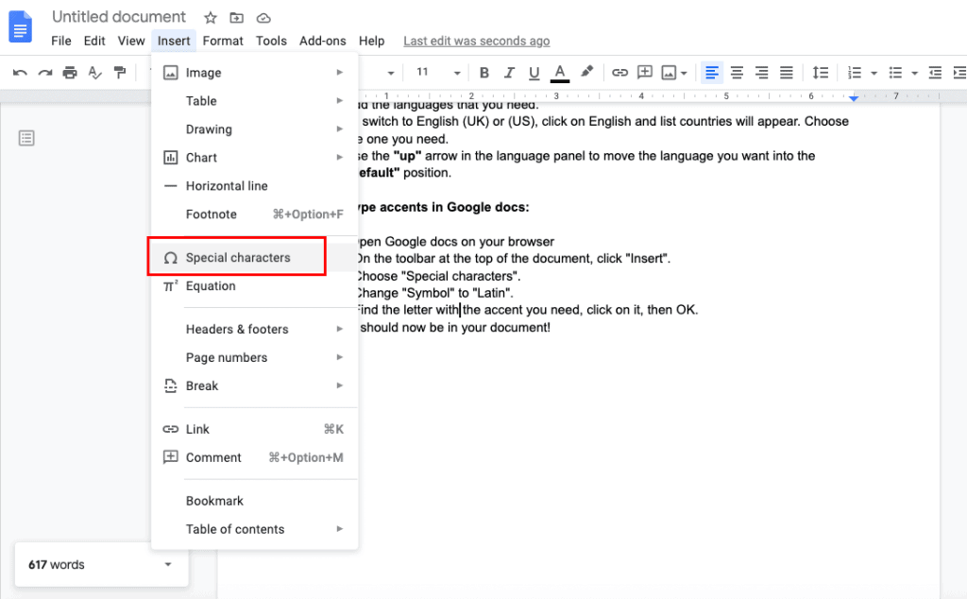This screenshot has height=599, width=967.
Task: Open Last edit was seconds ago link
Action: (x=477, y=41)
